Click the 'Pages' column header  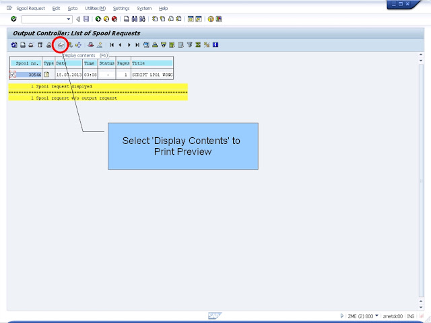click(x=123, y=63)
